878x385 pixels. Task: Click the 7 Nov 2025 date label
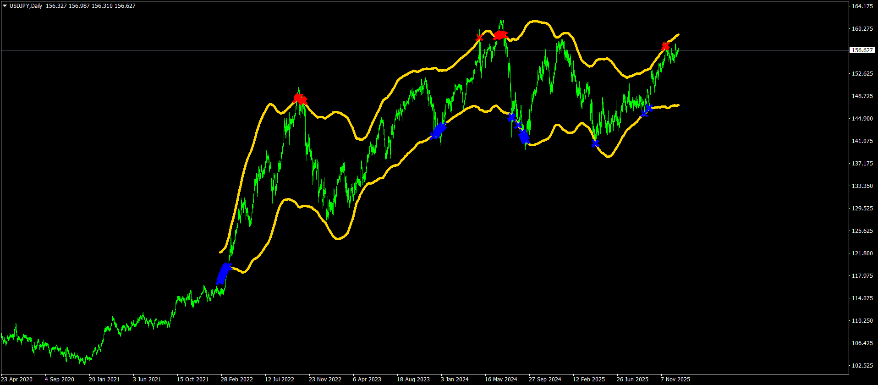coord(675,379)
